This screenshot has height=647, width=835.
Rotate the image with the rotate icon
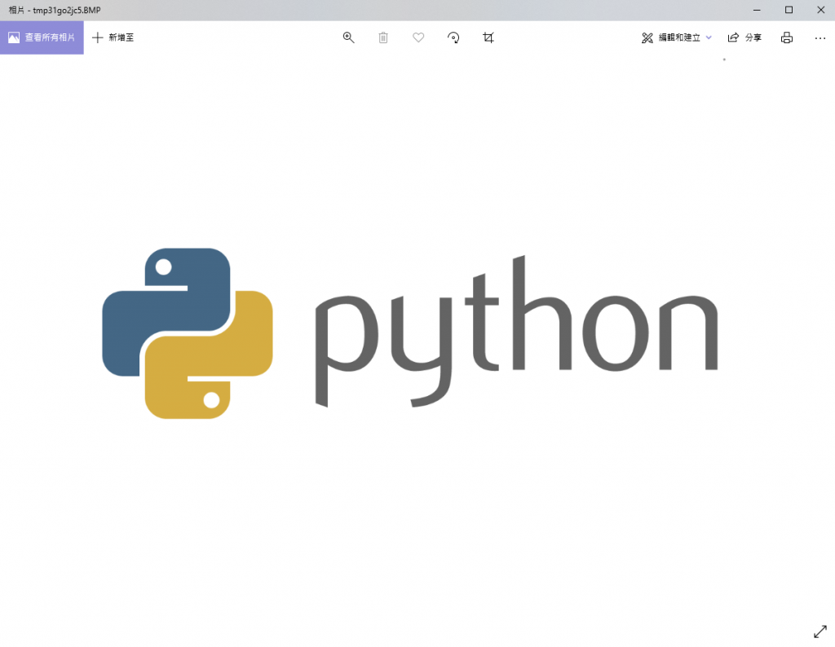pyautogui.click(x=453, y=37)
